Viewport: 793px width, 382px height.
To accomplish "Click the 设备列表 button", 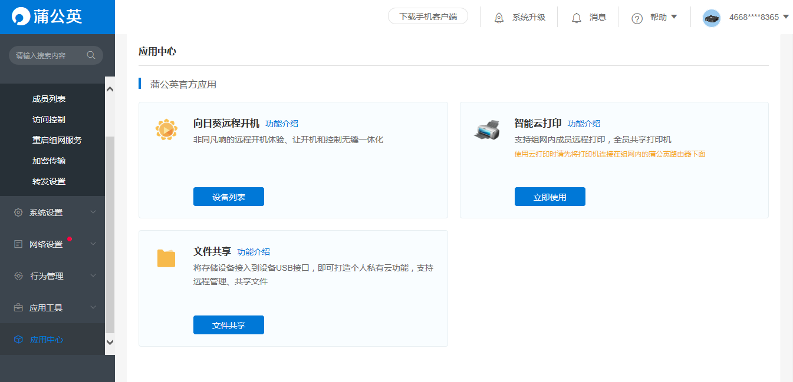I will tap(229, 197).
